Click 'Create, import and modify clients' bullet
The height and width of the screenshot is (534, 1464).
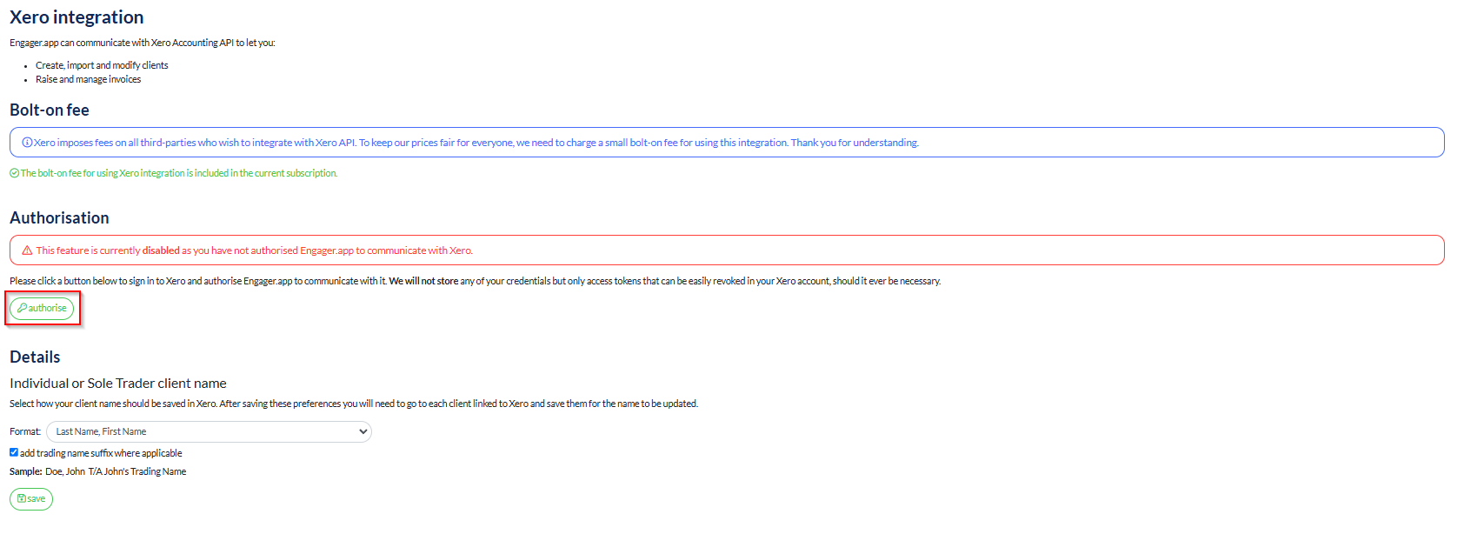102,65
